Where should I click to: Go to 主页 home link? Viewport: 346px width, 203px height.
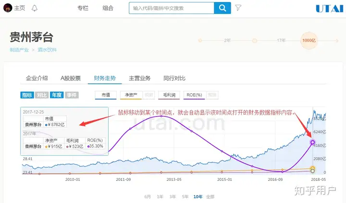tap(20, 8)
